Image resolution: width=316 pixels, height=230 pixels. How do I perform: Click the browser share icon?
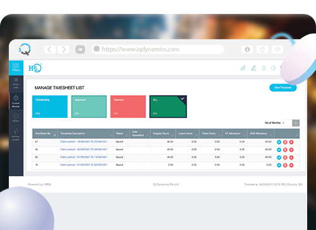262,49
